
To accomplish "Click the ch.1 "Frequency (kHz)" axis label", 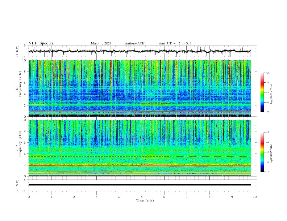I will [20, 84].
